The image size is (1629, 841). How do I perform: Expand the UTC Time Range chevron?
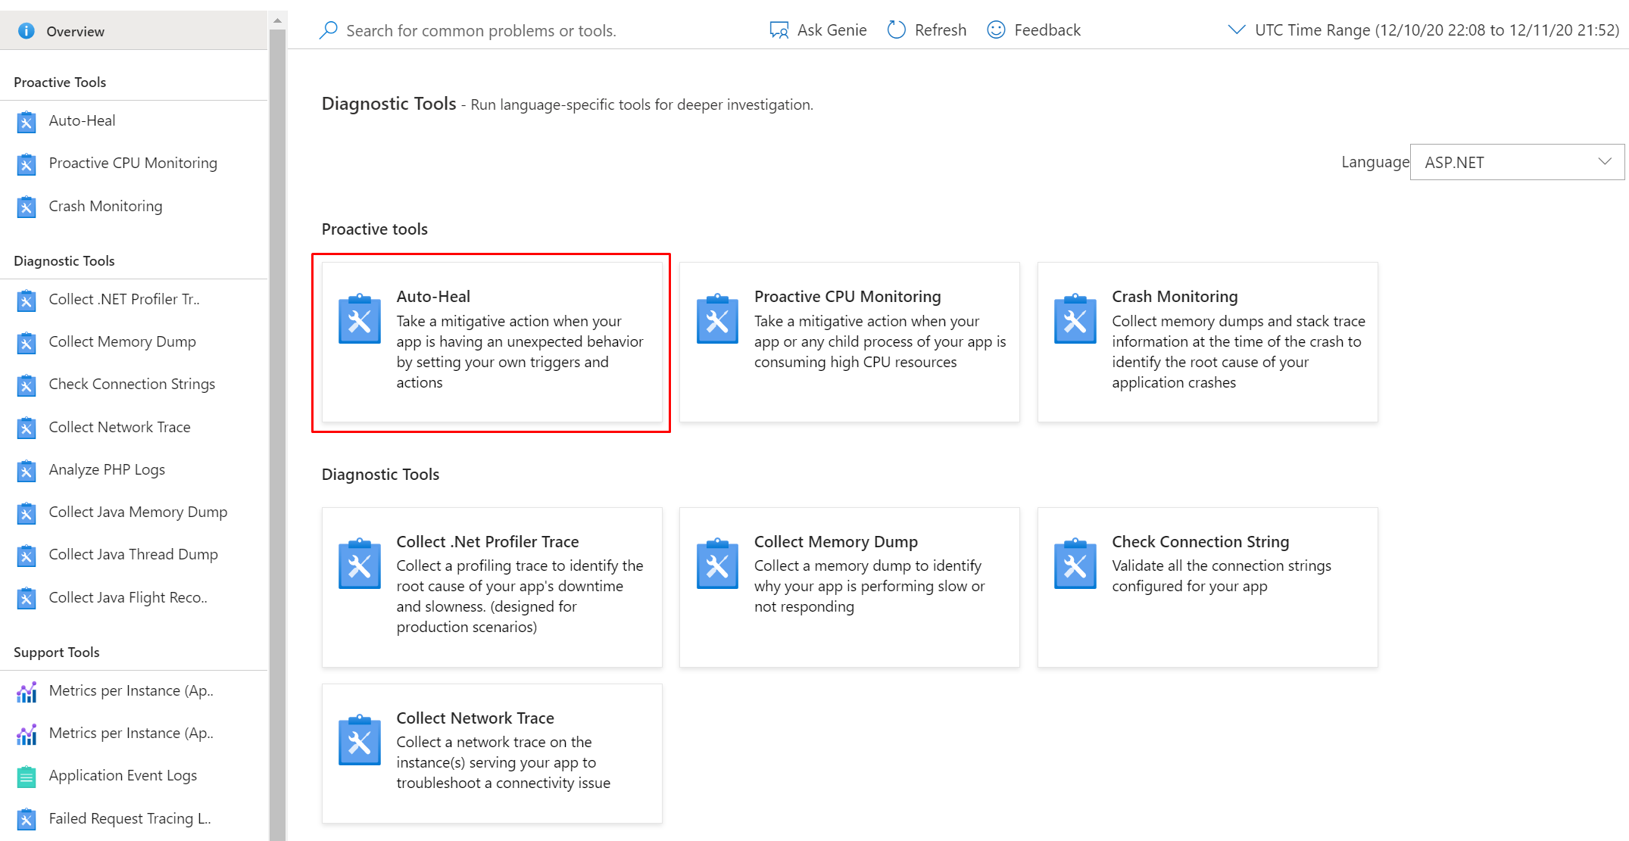(1236, 30)
